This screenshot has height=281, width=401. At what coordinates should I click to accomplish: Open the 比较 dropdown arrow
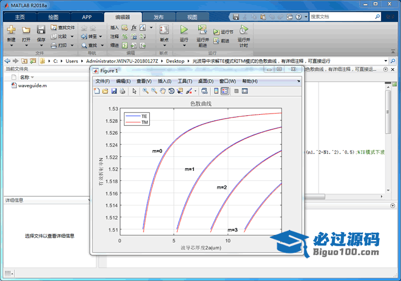coord(72,37)
